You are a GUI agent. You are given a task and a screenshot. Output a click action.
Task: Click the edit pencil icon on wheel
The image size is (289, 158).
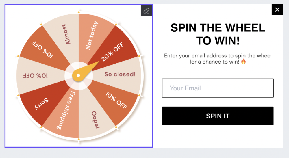(147, 11)
